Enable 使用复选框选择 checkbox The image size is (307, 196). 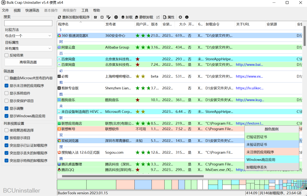coord(7,130)
